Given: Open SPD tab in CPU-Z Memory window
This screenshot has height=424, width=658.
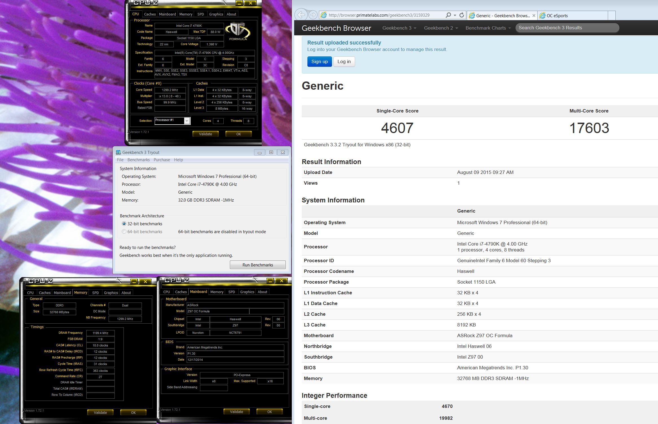Looking at the screenshot, I should (95, 293).
